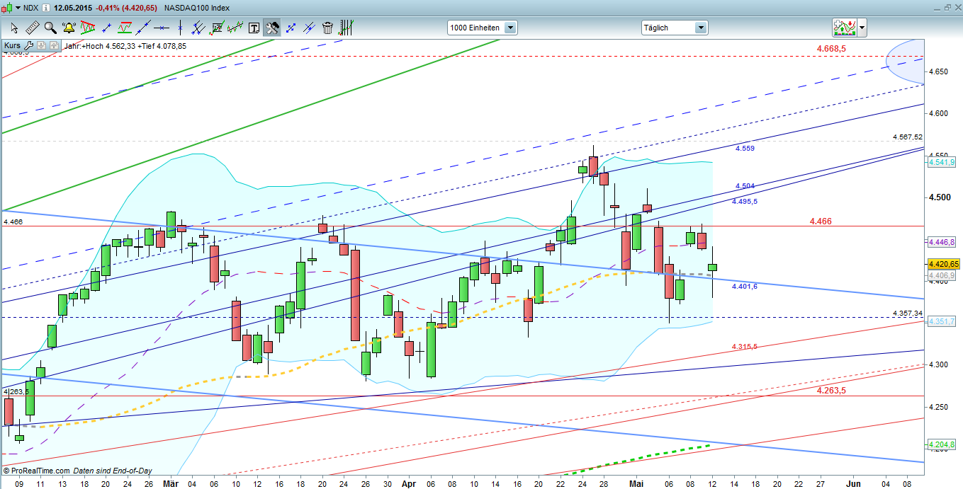963x489 pixels.
Task: Click the 4.567,52 horizontal level label
Action: pyautogui.click(x=908, y=137)
